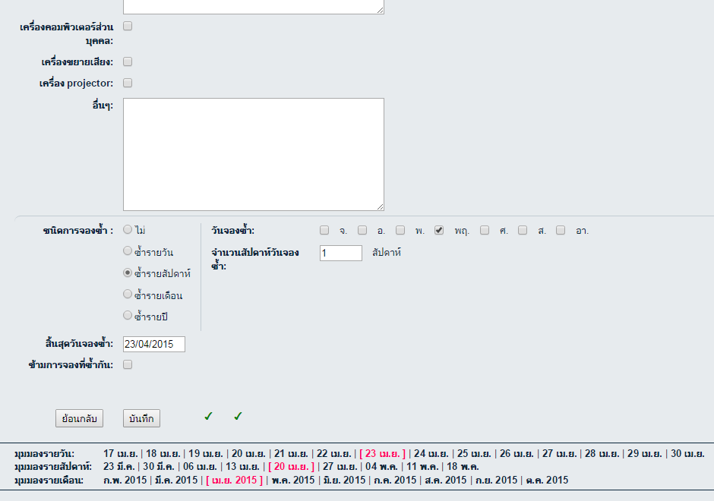Click the left green checkmark icon
This screenshot has height=501, width=714.
point(208,416)
